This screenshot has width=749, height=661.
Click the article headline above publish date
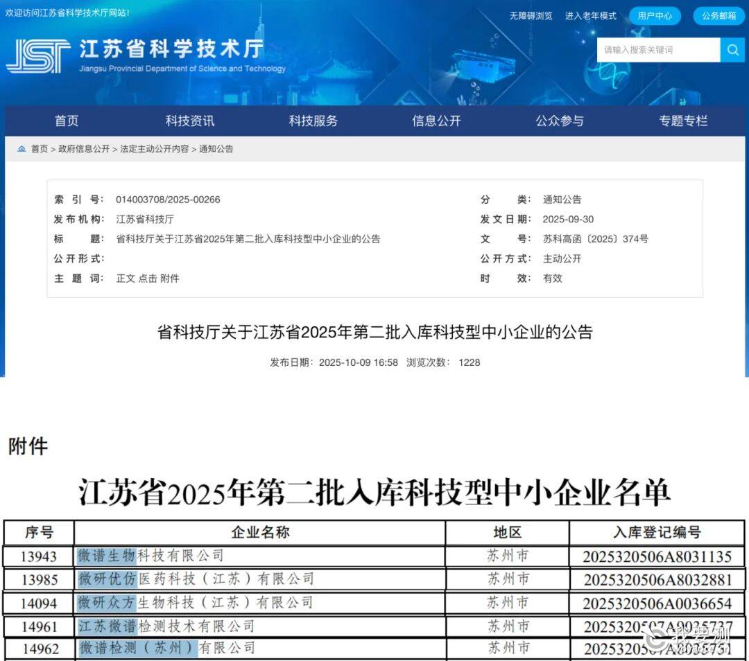[375, 332]
